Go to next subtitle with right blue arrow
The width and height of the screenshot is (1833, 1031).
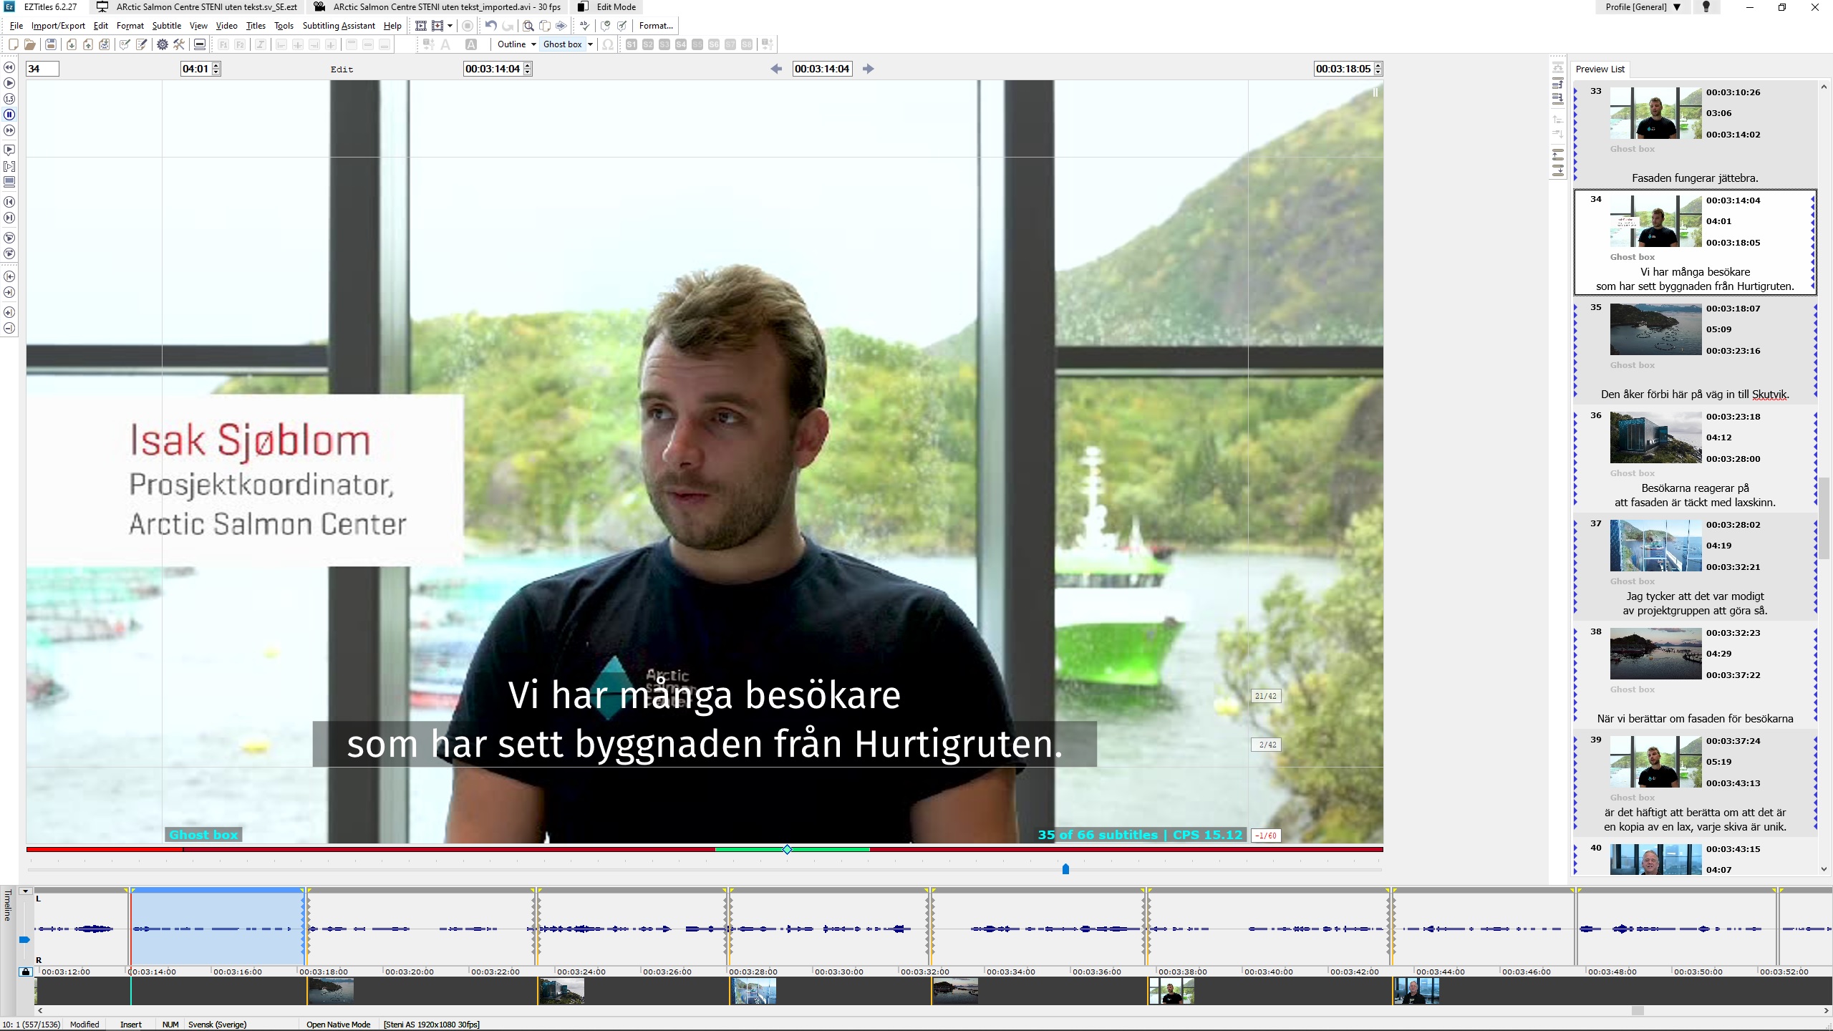(x=869, y=69)
